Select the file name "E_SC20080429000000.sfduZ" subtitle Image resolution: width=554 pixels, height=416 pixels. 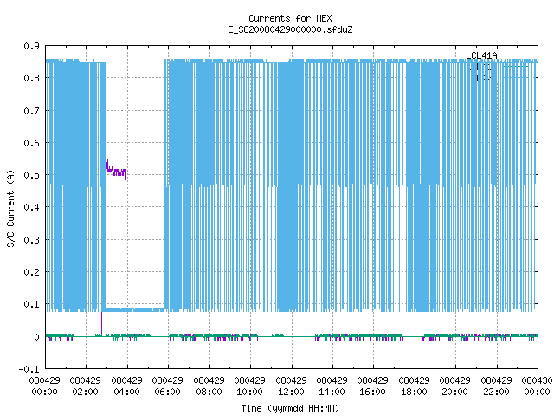(290, 29)
